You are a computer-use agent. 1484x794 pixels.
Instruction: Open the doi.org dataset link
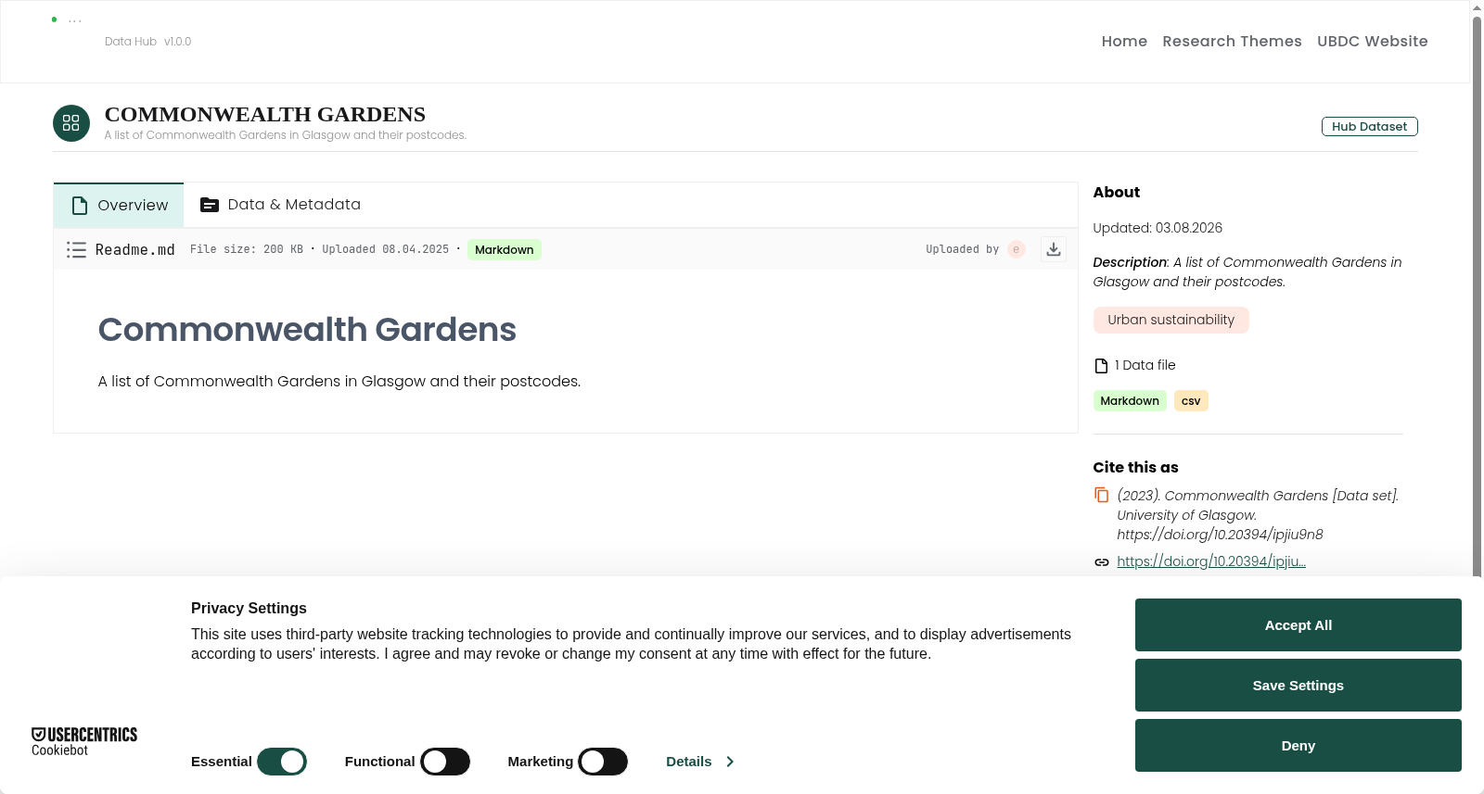coord(1211,561)
